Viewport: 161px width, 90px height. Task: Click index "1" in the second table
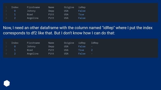[15, 50]
